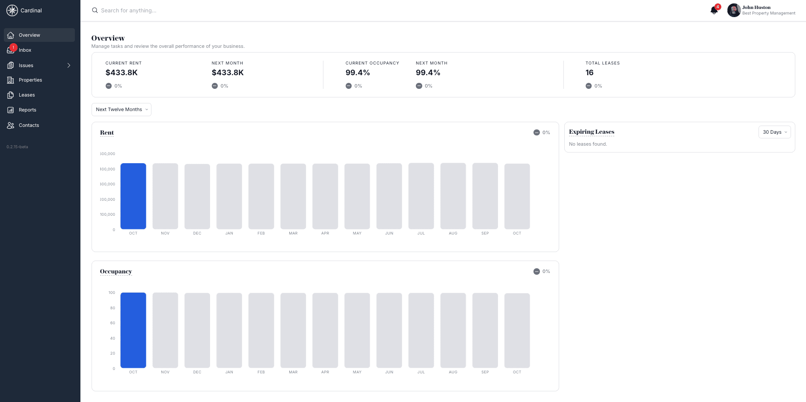This screenshot has width=806, height=402.
Task: Open the Expiring Leases panel title
Action: coord(591,132)
